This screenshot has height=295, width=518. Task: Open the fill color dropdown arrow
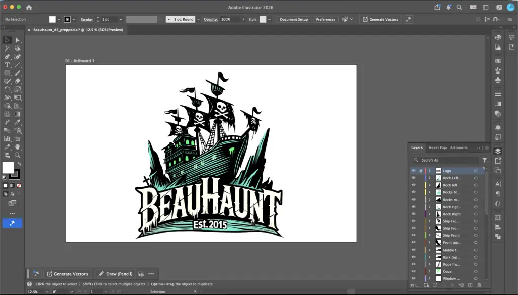59,20
